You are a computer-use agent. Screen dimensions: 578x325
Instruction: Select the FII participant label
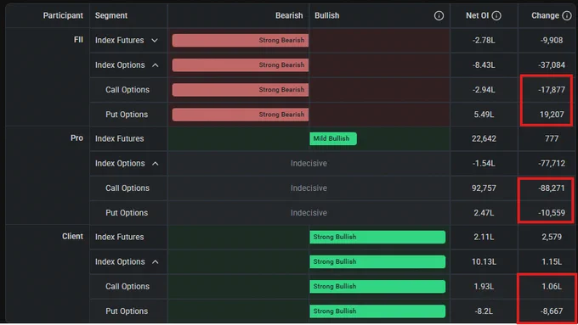tap(78, 40)
